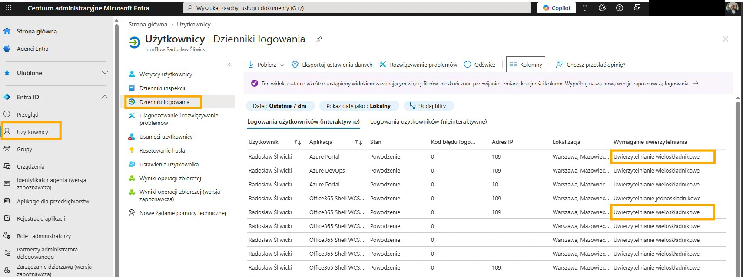Switch to Logowania użytkowników (interaktywne) tab
The width and height of the screenshot is (743, 277).
[303, 122]
